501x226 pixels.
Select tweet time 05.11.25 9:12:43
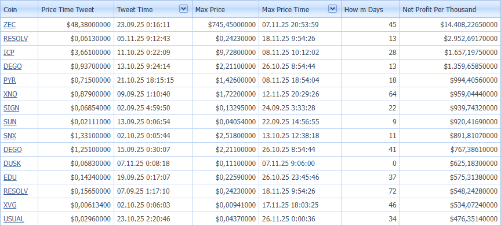pos(153,39)
